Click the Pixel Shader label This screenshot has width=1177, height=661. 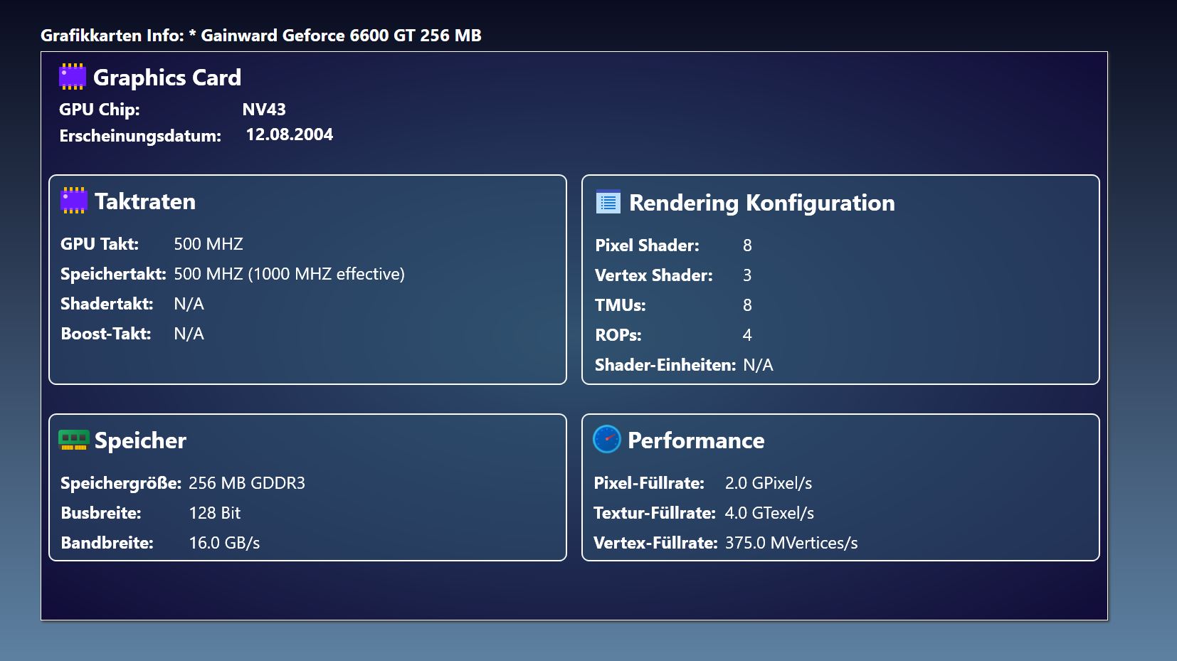648,245
